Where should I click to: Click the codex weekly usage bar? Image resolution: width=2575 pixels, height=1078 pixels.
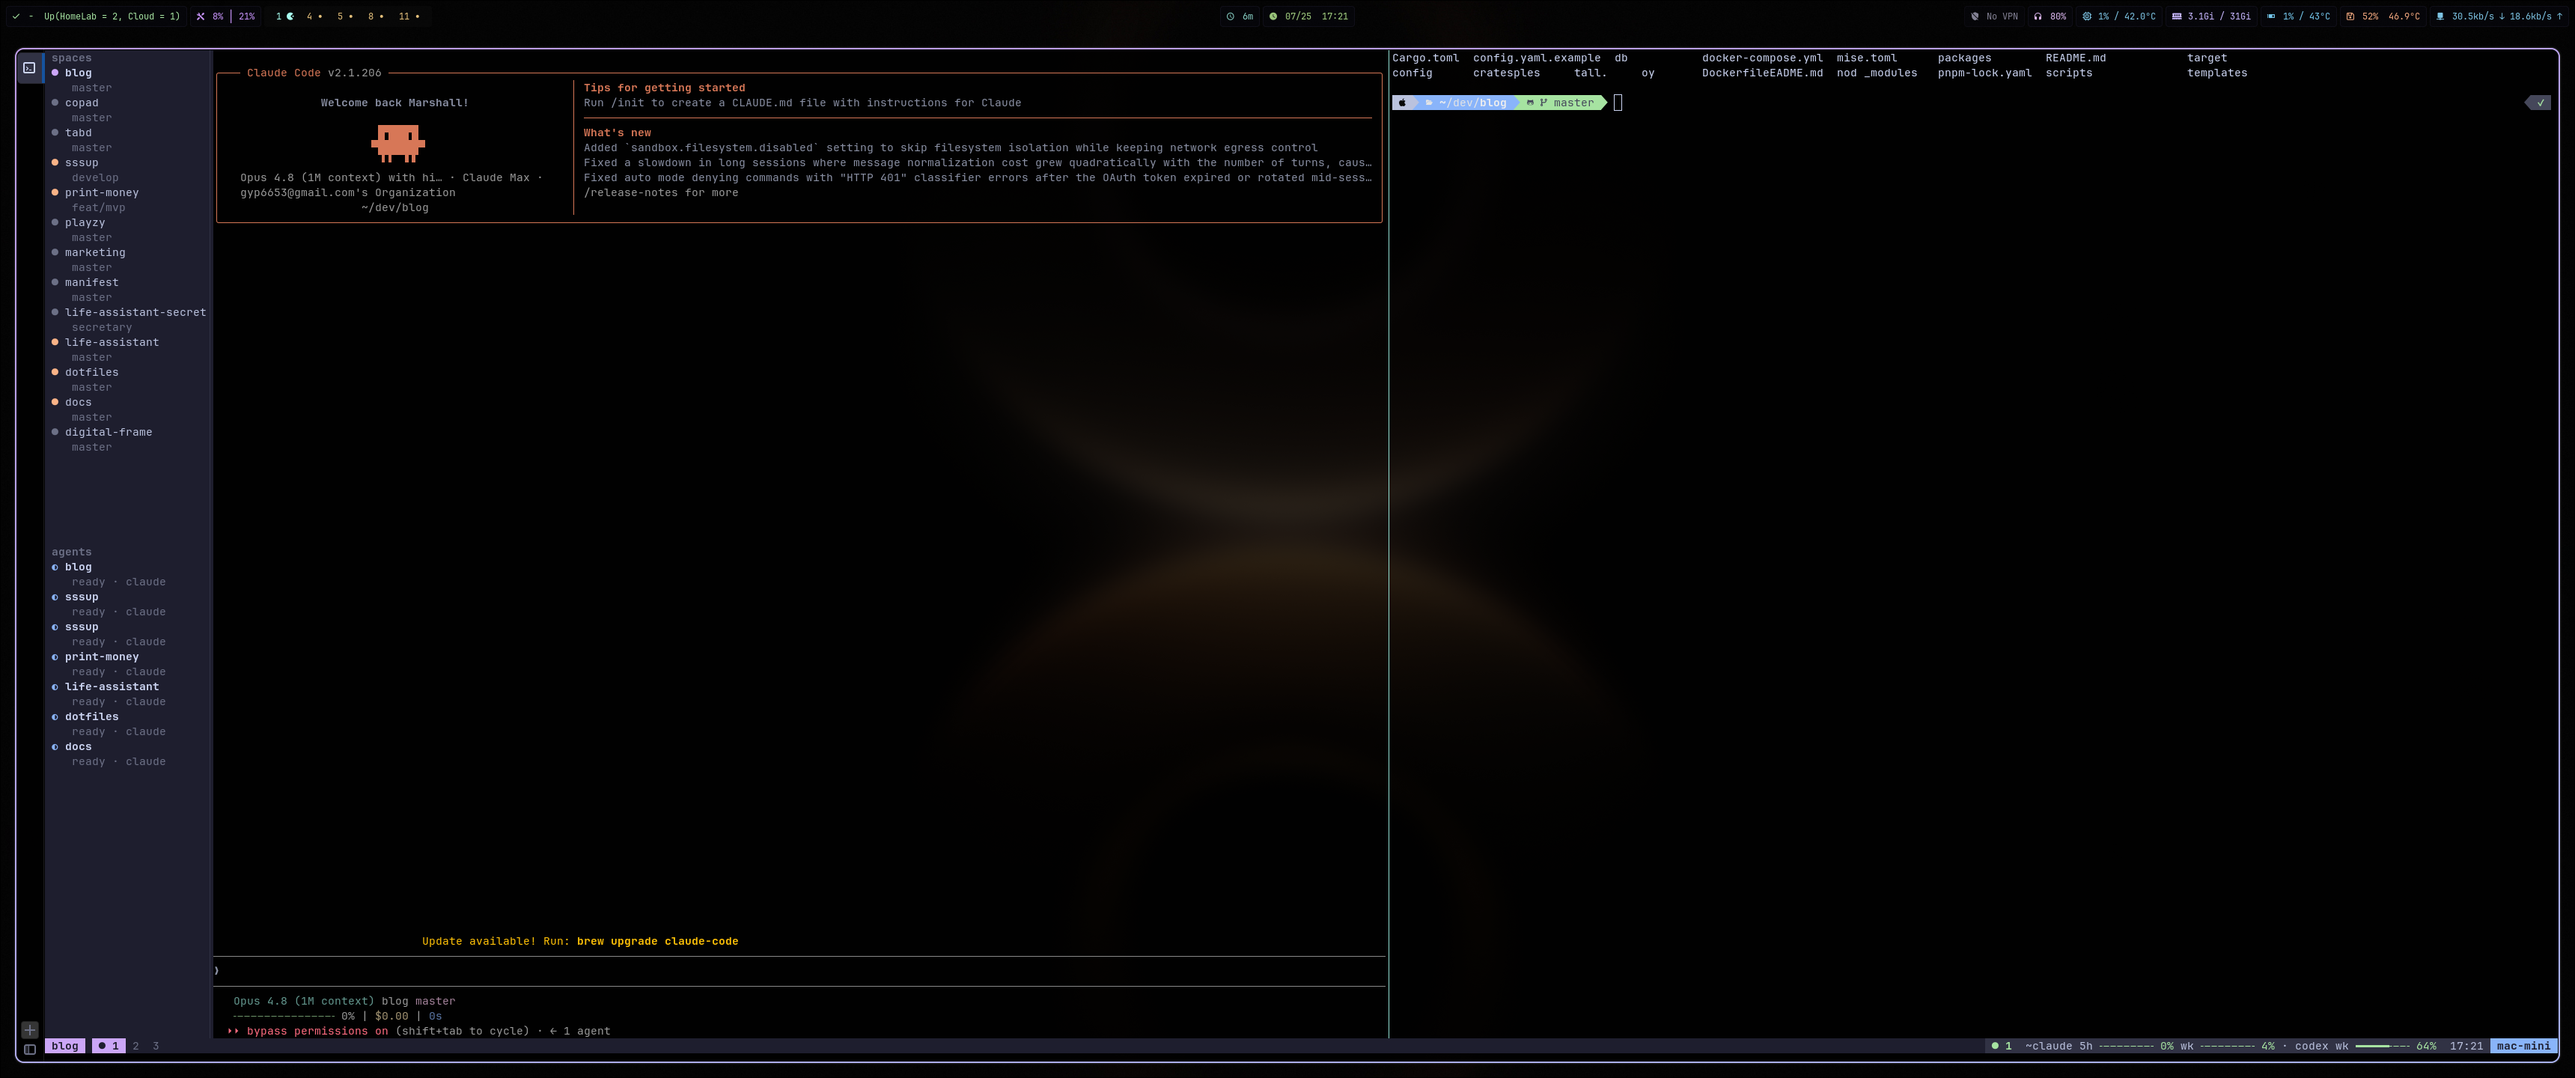(x=2382, y=1046)
